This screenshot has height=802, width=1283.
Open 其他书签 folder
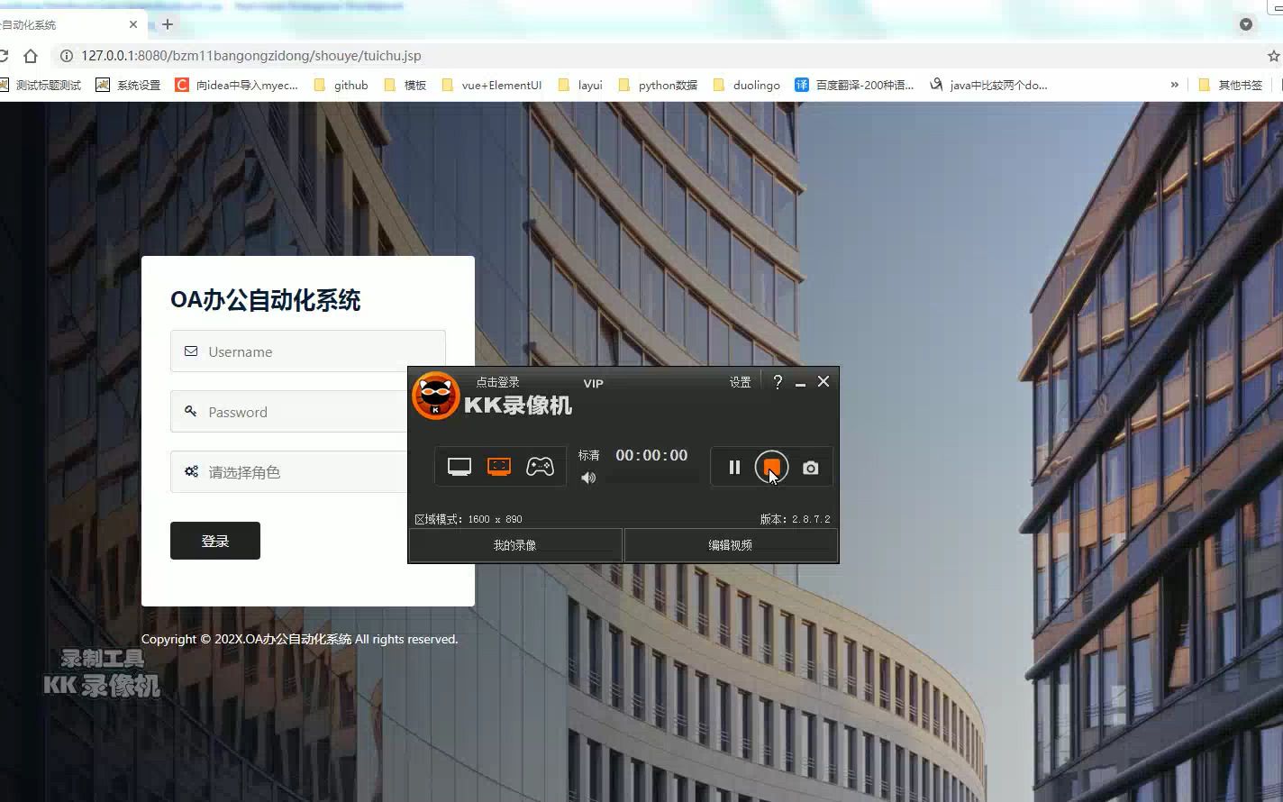tap(1231, 85)
